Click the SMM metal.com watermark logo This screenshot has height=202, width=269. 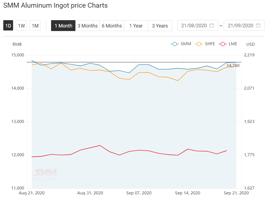click(x=45, y=175)
